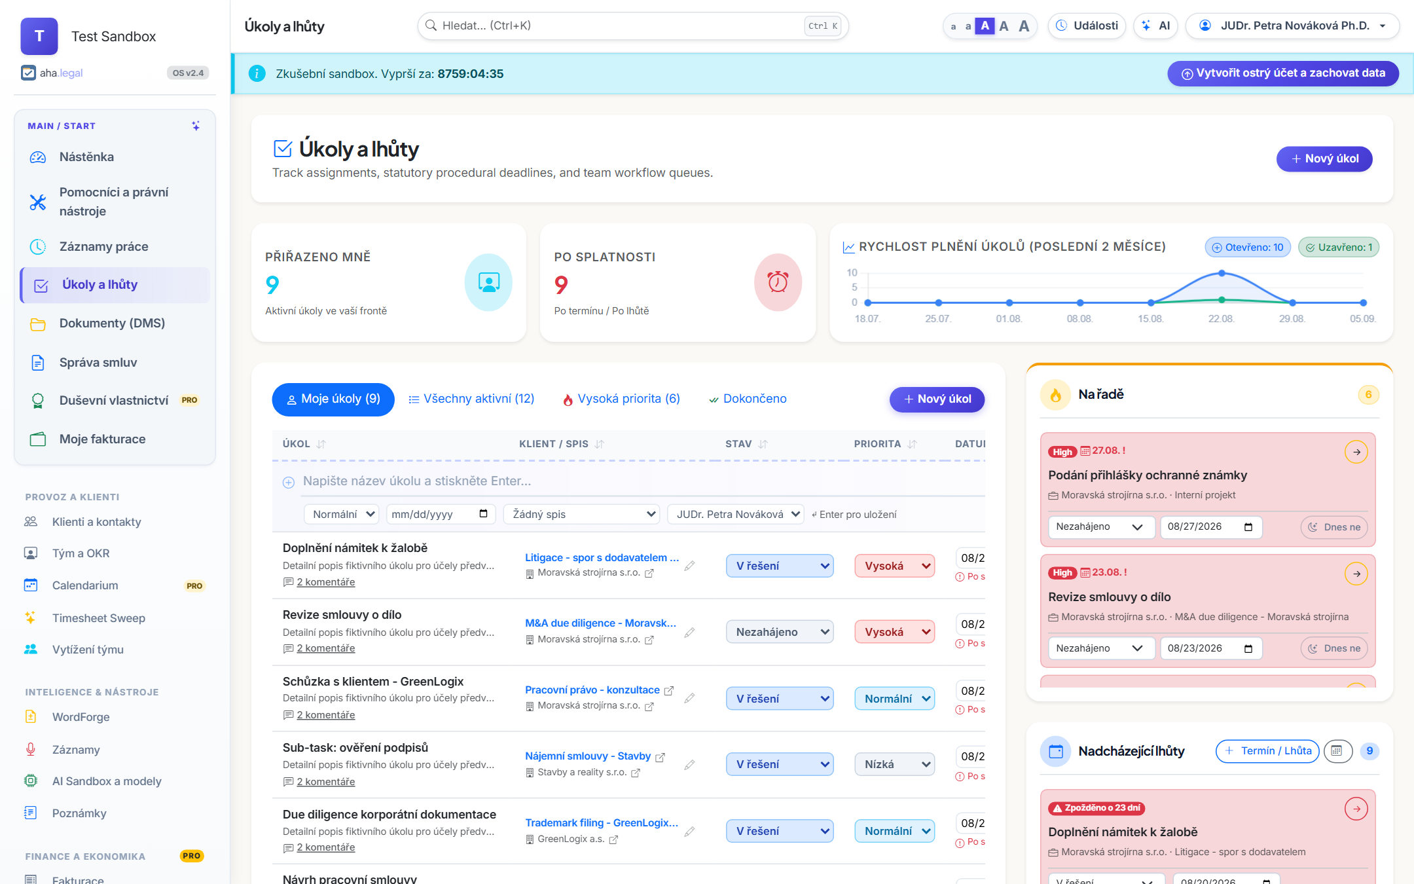Sort table by PRIORITA column

click(886, 444)
